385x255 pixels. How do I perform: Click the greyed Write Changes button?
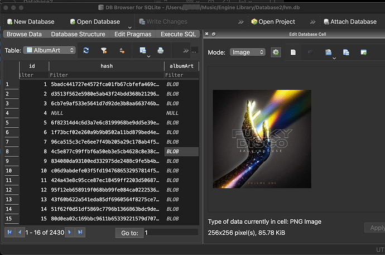pyautogui.click(x=163, y=22)
